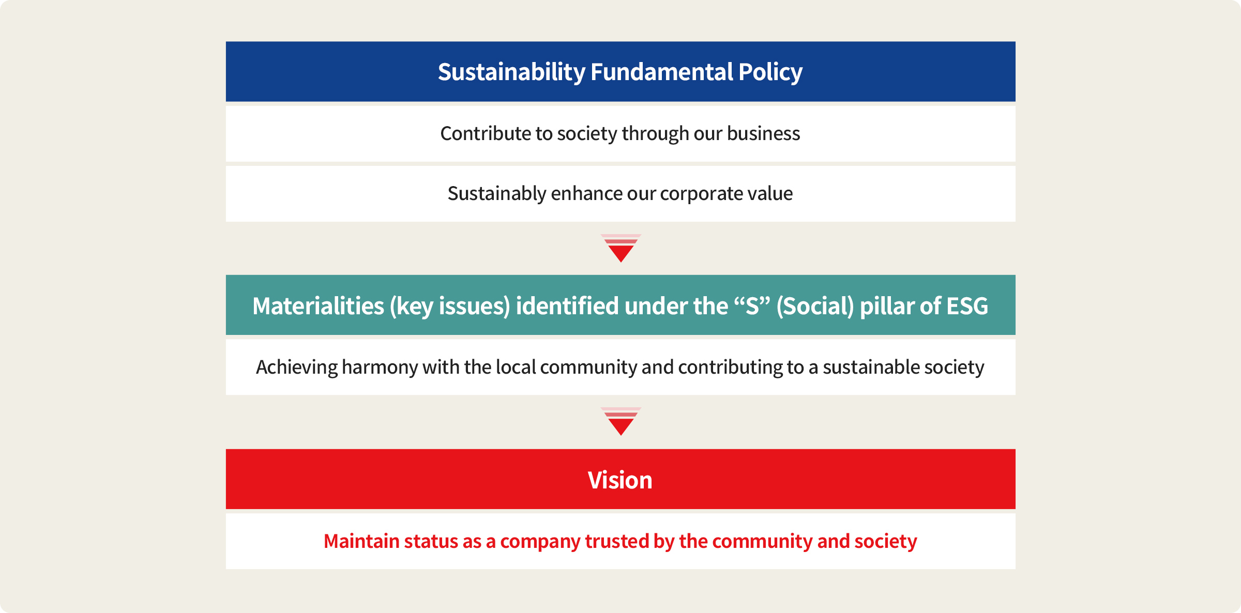Click the quoted "S" in the teal header

click(752, 305)
